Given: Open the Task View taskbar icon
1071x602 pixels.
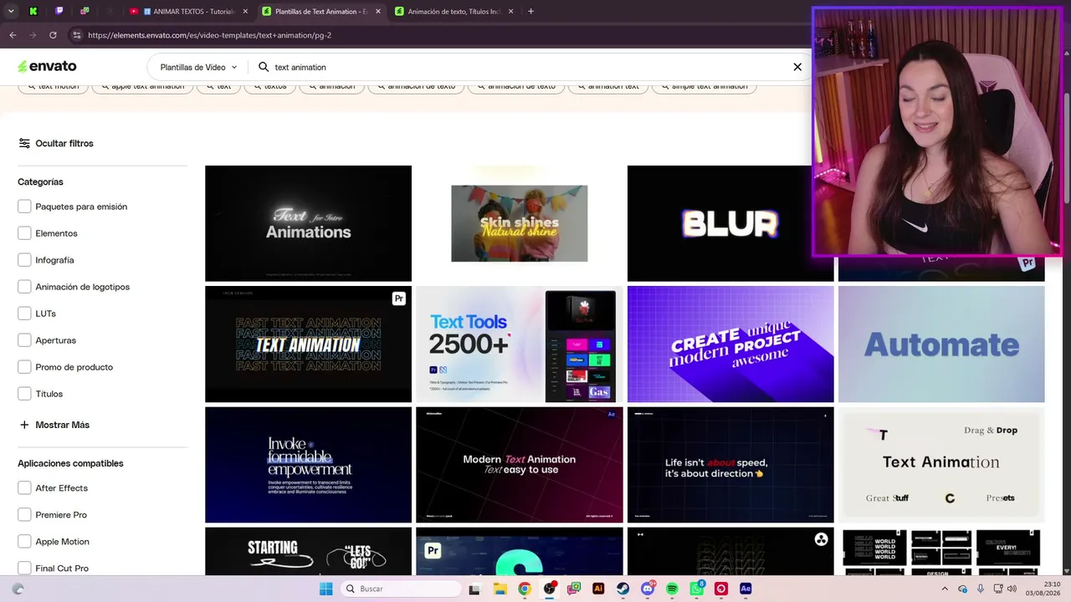Looking at the screenshot, I should point(474,589).
